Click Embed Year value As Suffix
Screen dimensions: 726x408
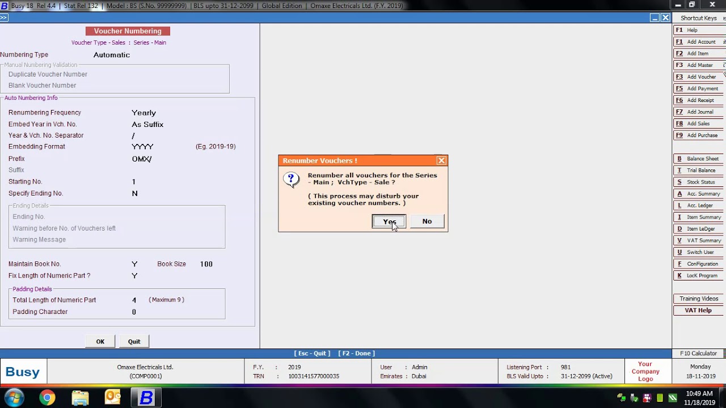pyautogui.click(x=147, y=124)
